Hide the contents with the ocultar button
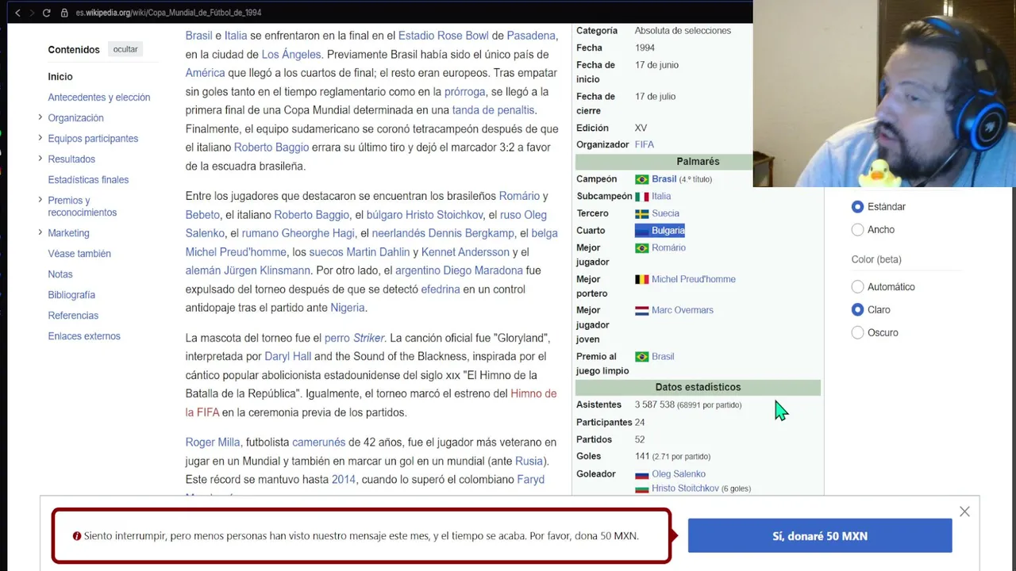The width and height of the screenshot is (1016, 571). tap(125, 49)
